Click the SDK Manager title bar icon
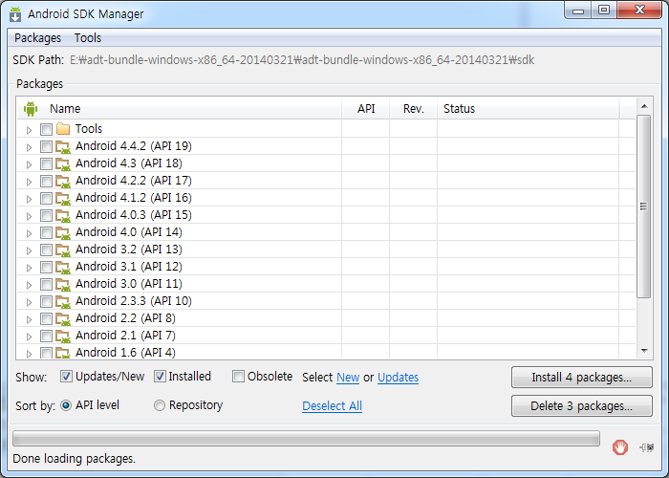Image resolution: width=669 pixels, height=478 pixels. [x=15, y=14]
